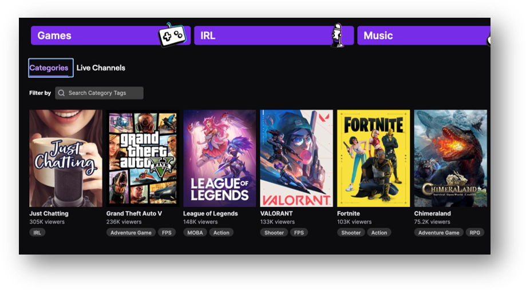The image size is (526, 290).
Task: Select Action tag under League of Legends
Action: click(x=222, y=232)
